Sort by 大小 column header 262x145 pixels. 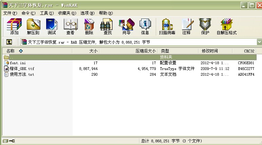coord(86,51)
